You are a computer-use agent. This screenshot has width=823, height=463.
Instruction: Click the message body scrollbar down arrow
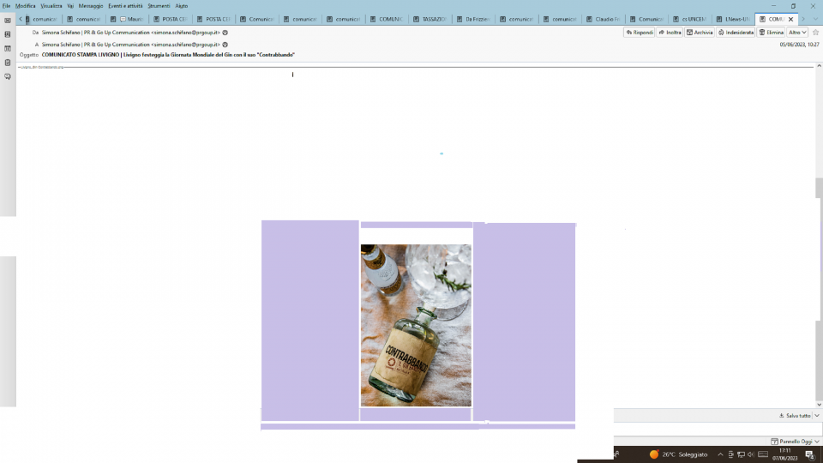pos(819,405)
